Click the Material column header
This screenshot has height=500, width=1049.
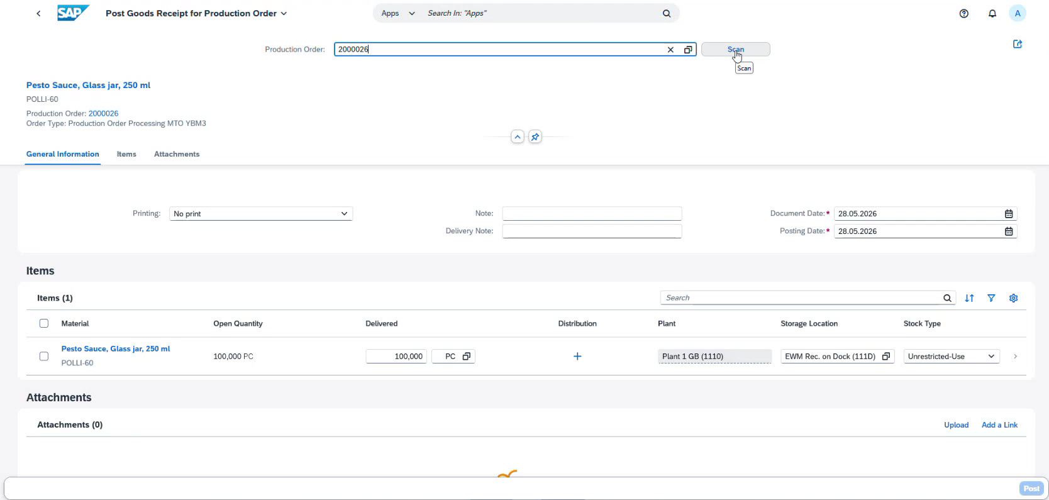pyautogui.click(x=75, y=324)
